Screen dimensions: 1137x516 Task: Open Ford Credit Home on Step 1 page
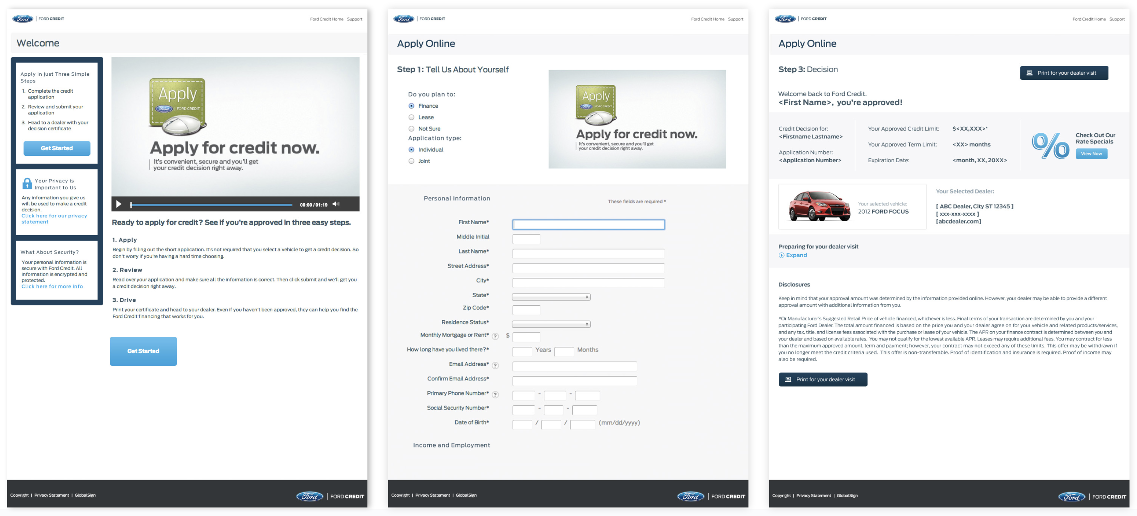(708, 19)
